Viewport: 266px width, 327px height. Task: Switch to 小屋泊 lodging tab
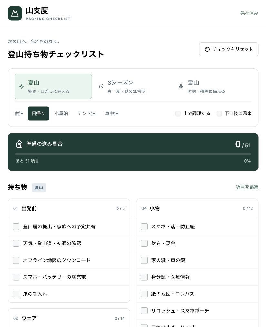61,113
